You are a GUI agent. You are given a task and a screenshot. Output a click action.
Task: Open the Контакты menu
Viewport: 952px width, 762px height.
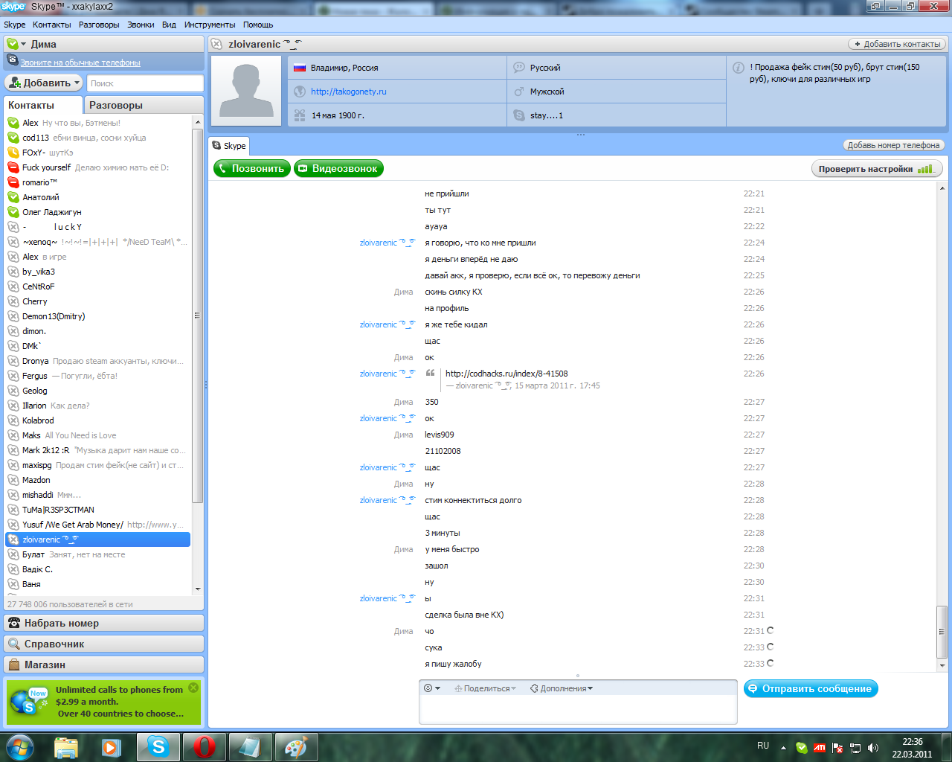[52, 25]
